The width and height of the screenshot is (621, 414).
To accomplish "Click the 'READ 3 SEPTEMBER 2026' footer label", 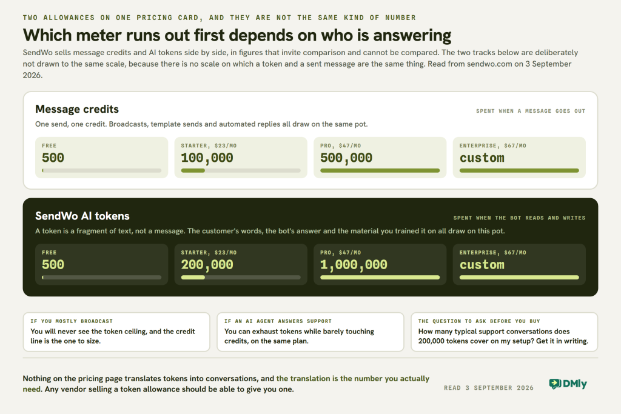I will click(489, 388).
